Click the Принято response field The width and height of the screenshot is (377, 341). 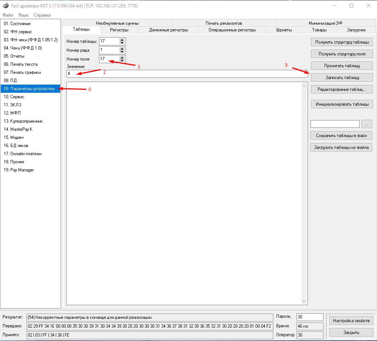pyautogui.click(x=150, y=335)
